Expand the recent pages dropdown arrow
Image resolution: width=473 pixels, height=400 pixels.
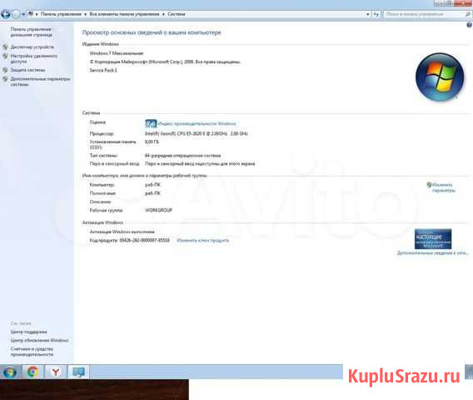[23, 14]
